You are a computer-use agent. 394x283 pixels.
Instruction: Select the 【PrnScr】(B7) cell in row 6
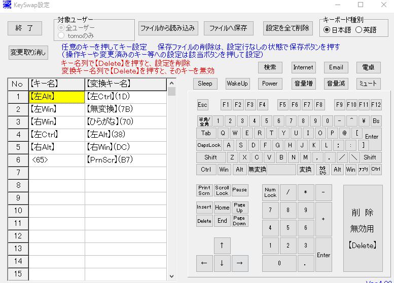(126, 160)
